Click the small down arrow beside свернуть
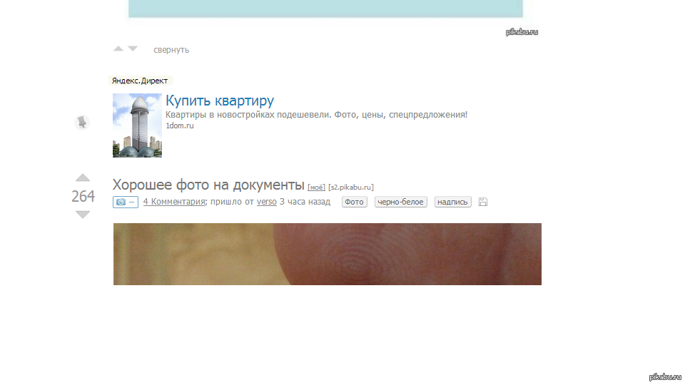This screenshot has width=685, height=385. 133,49
